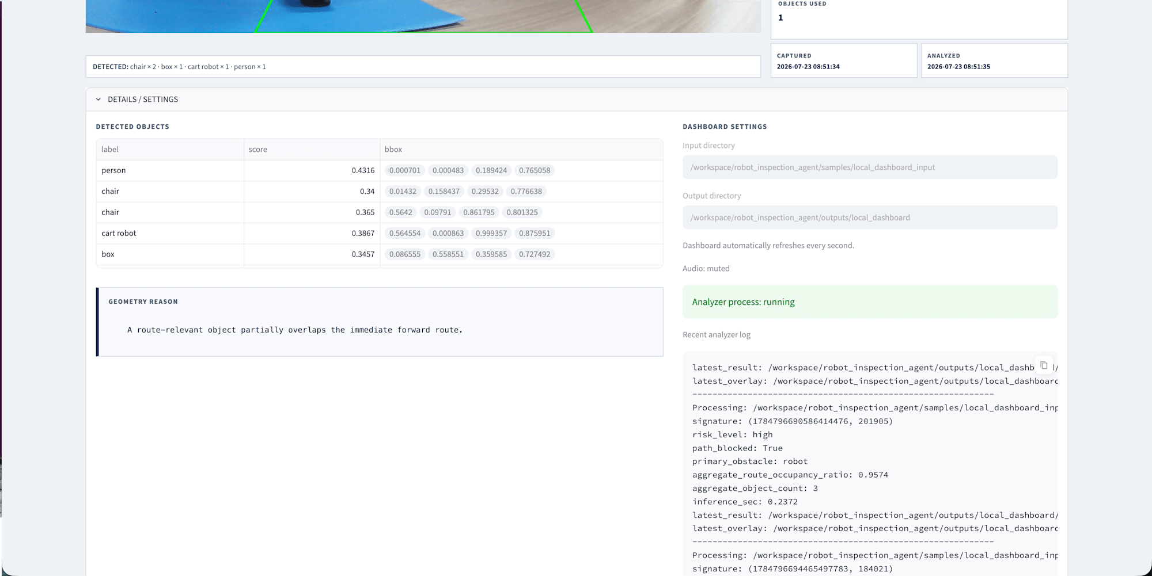Select the chair label with score 0.365
The image size is (1152, 576).
pyautogui.click(x=111, y=212)
